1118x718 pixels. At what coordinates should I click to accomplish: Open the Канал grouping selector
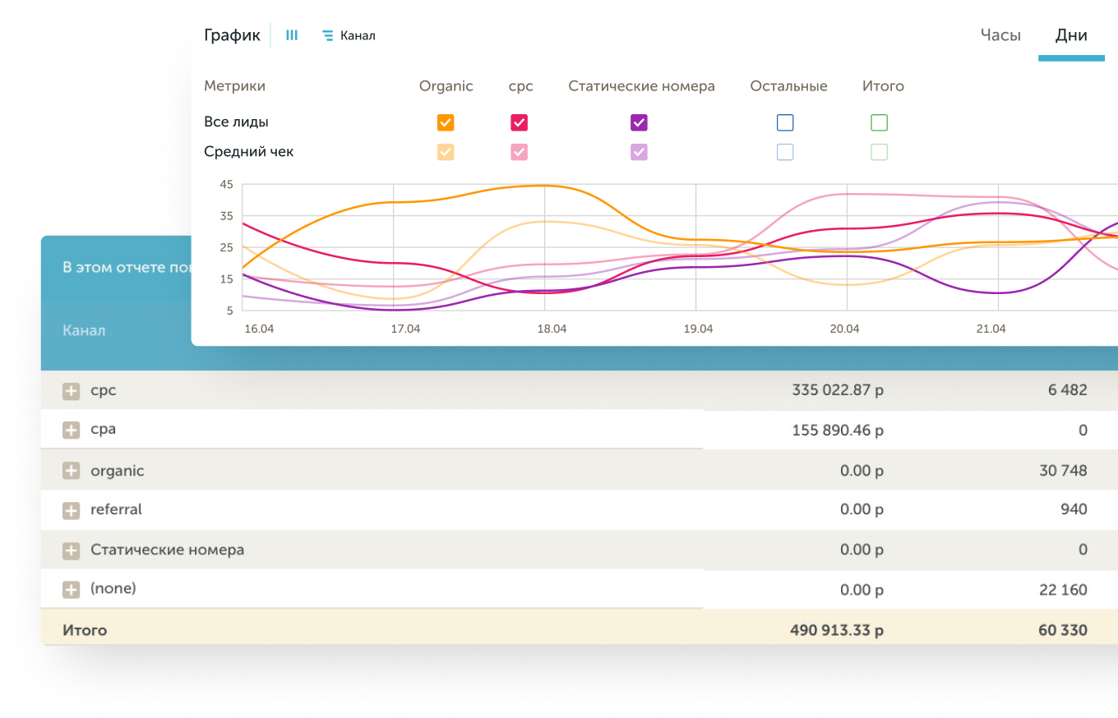point(349,36)
